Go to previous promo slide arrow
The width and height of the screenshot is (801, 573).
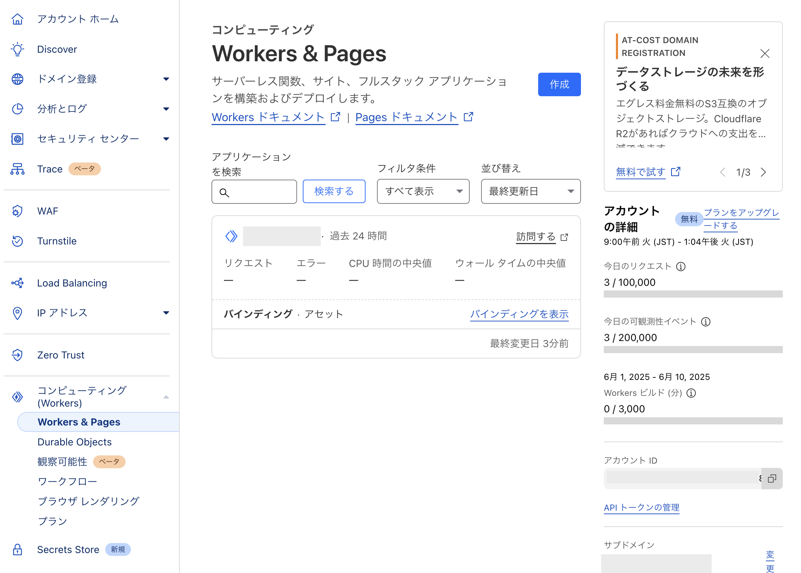coord(723,172)
